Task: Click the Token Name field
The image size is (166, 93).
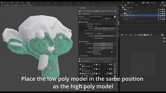Action: click(x=105, y=26)
